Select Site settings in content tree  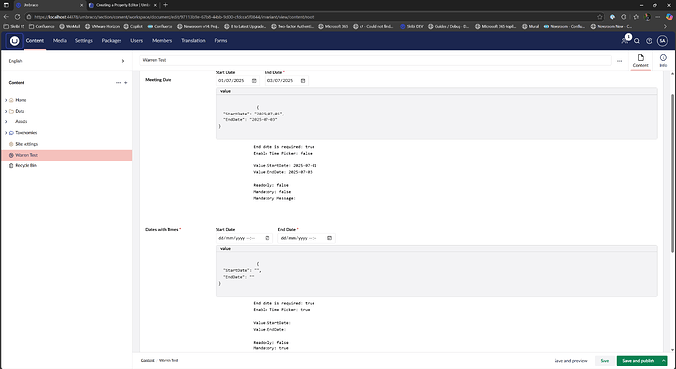click(x=26, y=144)
